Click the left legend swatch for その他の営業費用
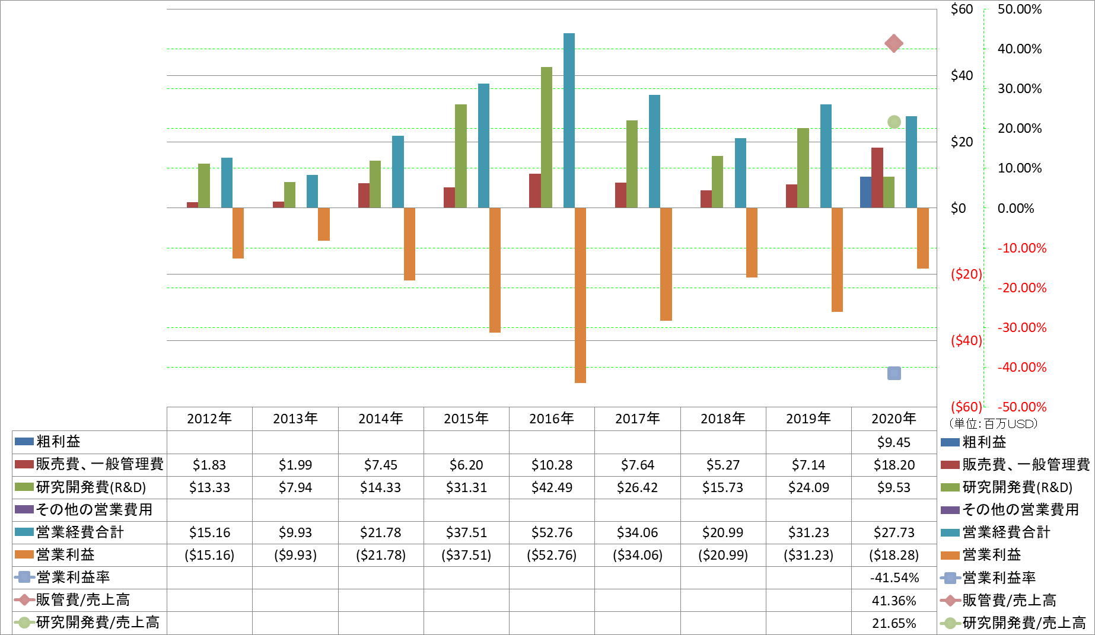 click(24, 509)
